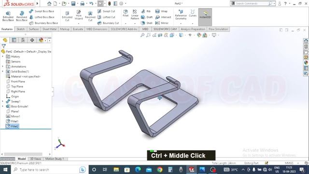Choose the Draft feature tool
Image resolution: width=309 pixels, height=174 pixels.
[x=147, y=17]
